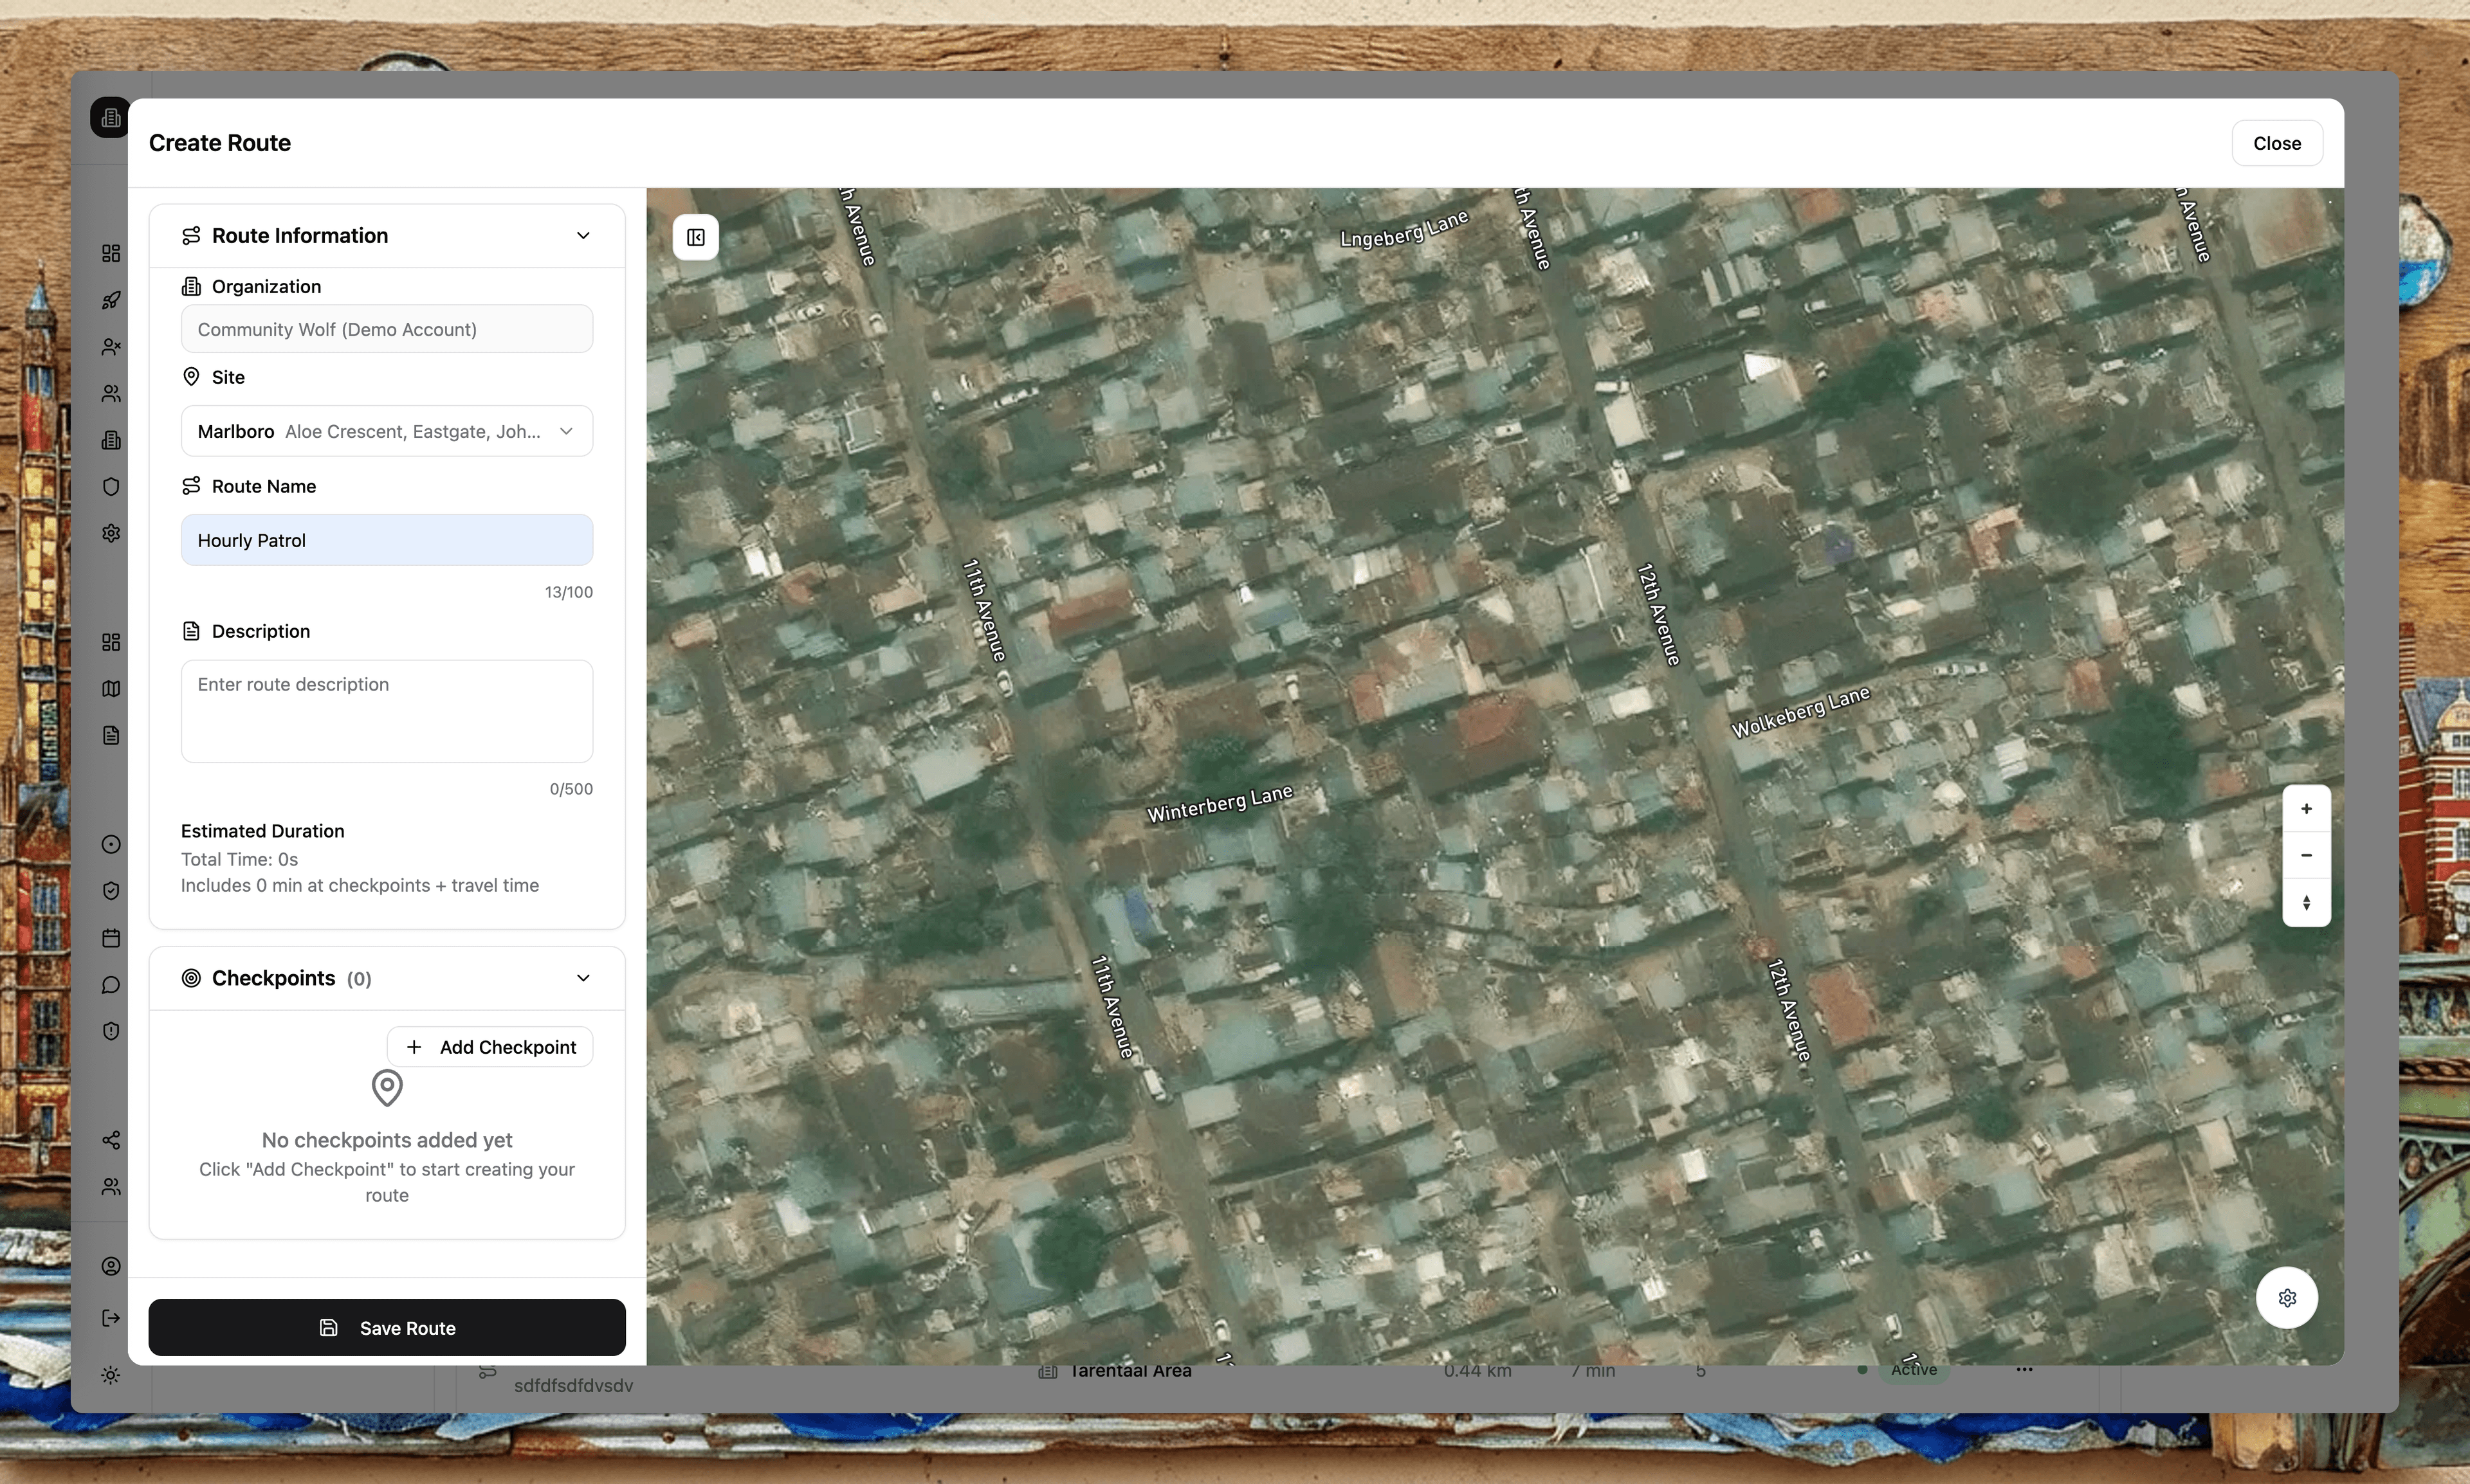Screen dimensions: 2470x1484
Task: Click the Route Name input field
Action: [386, 540]
